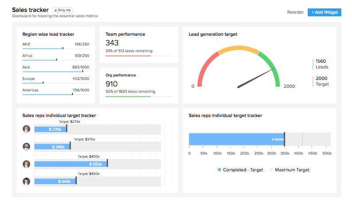The width and height of the screenshot is (352, 208).
Task: Click the yellow segment of the gauge
Action: 238,48
